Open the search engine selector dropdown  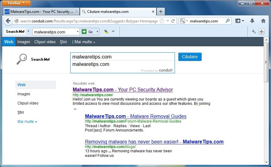tap(187, 21)
